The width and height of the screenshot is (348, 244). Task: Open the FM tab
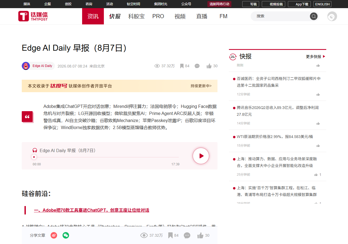(x=223, y=16)
